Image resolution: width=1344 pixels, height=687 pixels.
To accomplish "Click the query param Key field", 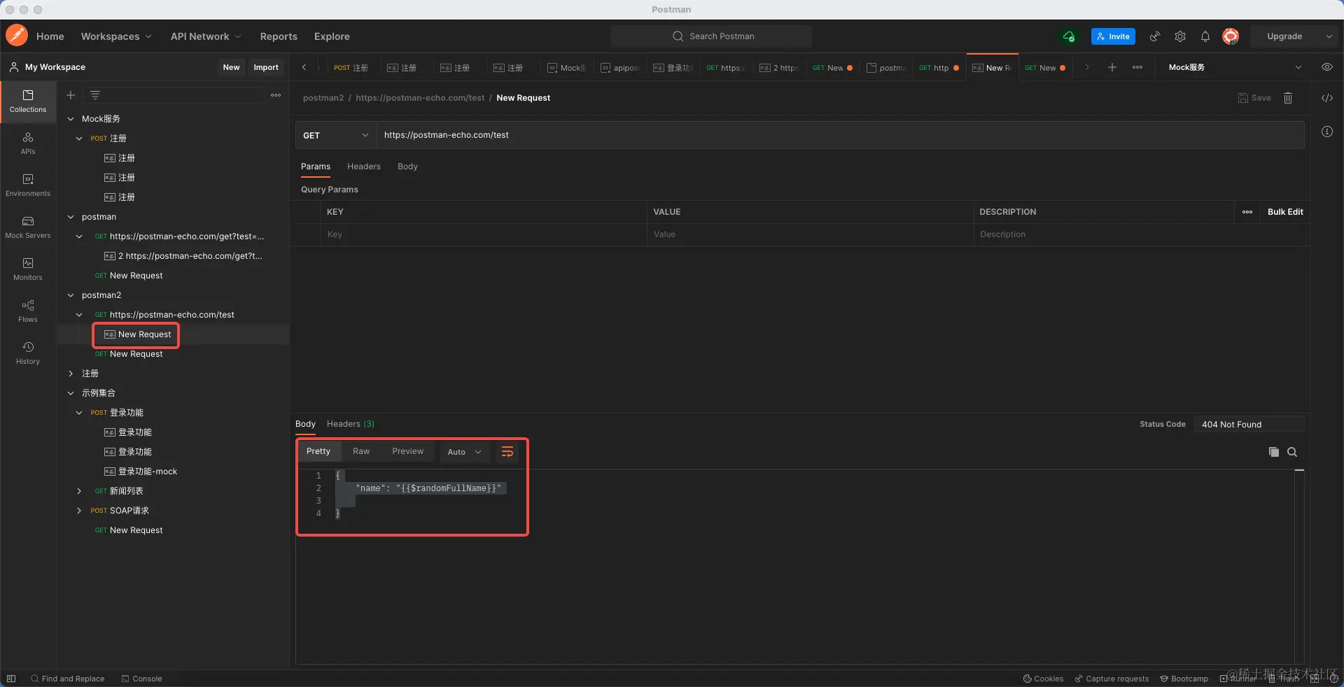I will click(484, 234).
